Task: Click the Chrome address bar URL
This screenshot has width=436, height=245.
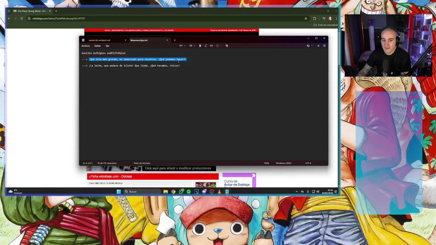Action: 59,18
